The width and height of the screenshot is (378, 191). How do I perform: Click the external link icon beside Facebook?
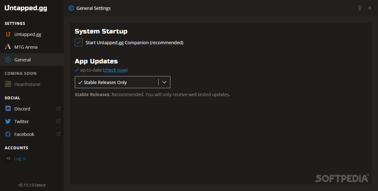point(58,134)
